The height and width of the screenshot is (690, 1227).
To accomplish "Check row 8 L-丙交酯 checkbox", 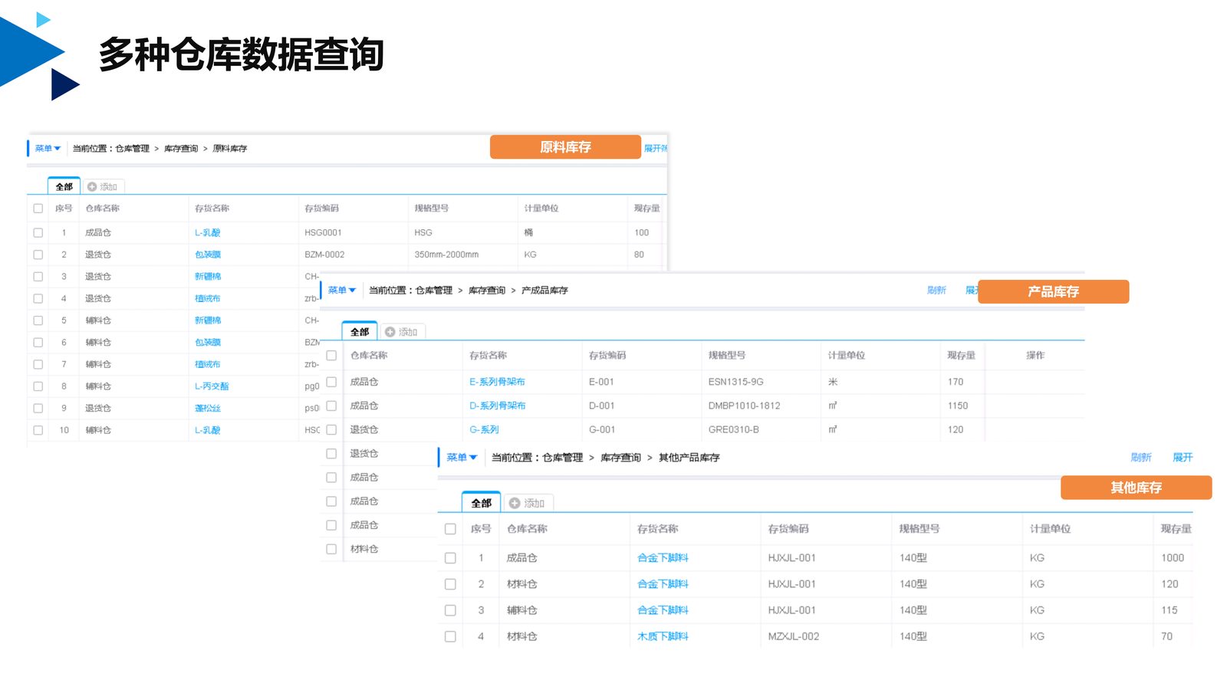I will click(x=38, y=386).
